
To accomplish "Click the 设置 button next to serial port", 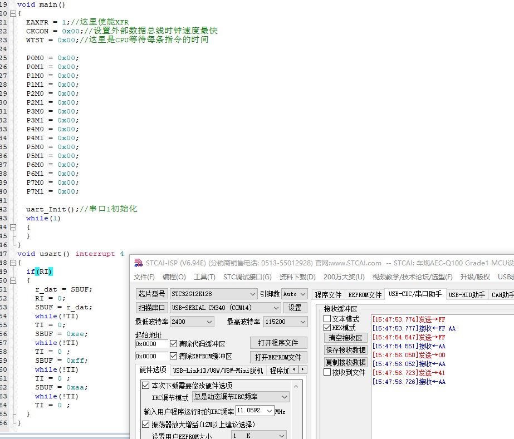I will pos(295,308).
